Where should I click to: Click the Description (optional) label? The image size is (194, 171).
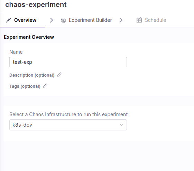(32, 75)
